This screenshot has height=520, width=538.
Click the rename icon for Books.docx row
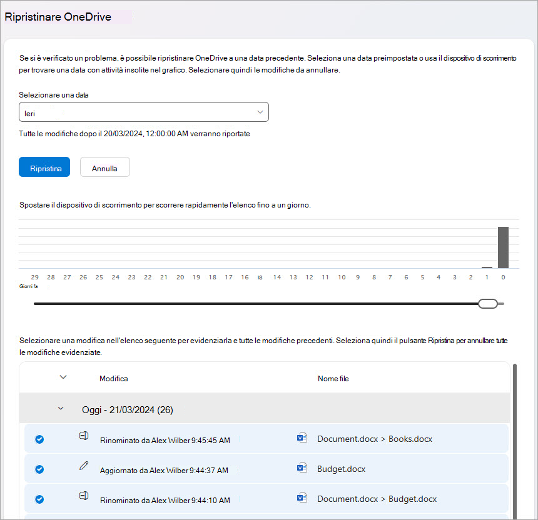tap(84, 436)
